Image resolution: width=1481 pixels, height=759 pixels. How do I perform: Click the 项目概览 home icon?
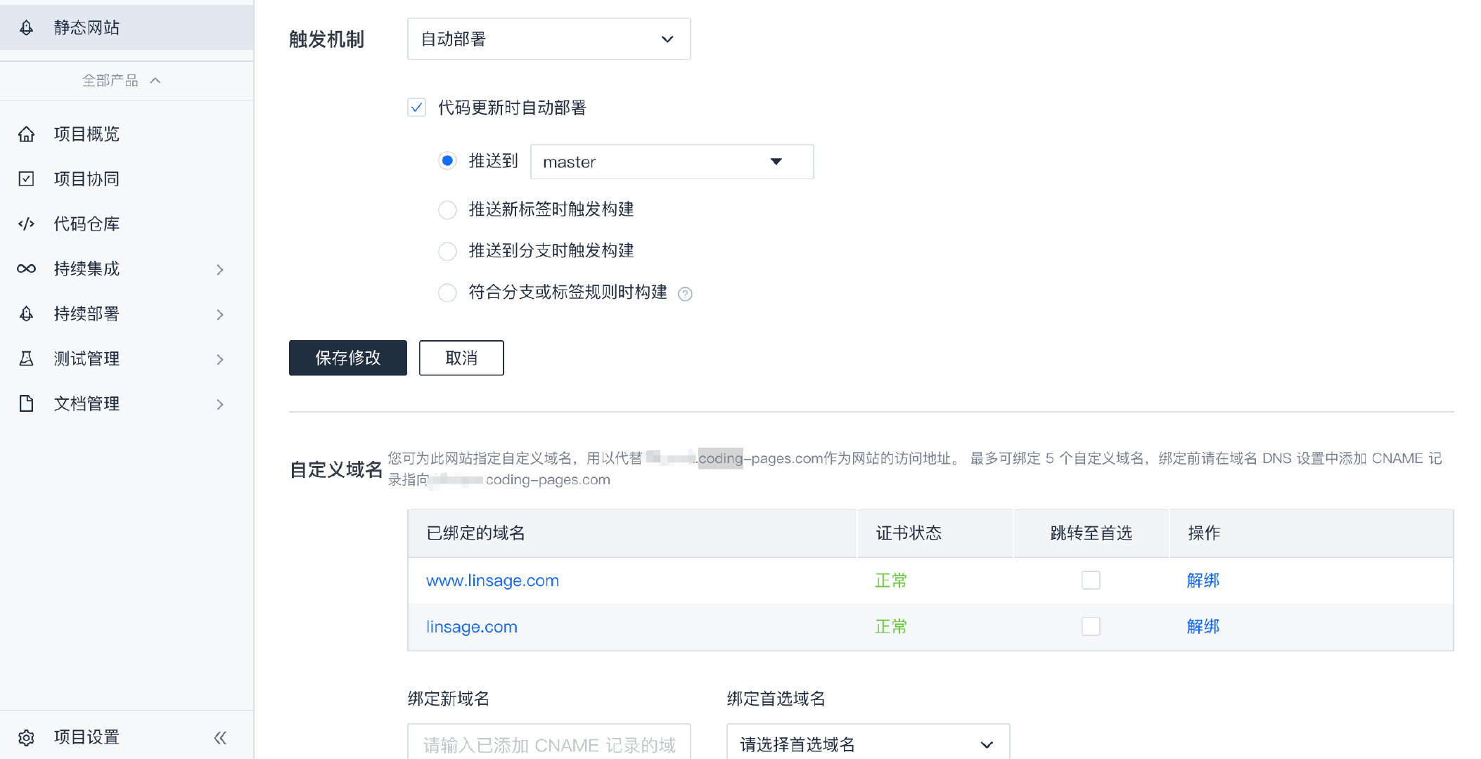coord(26,134)
